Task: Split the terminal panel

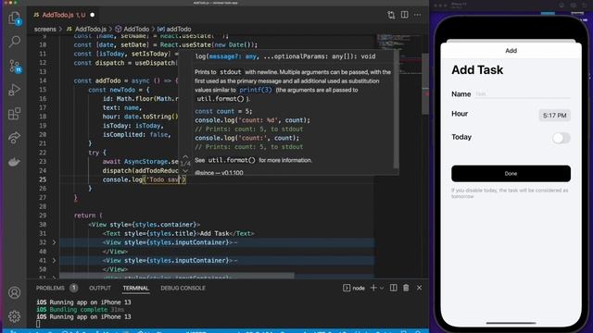Action: (x=393, y=288)
